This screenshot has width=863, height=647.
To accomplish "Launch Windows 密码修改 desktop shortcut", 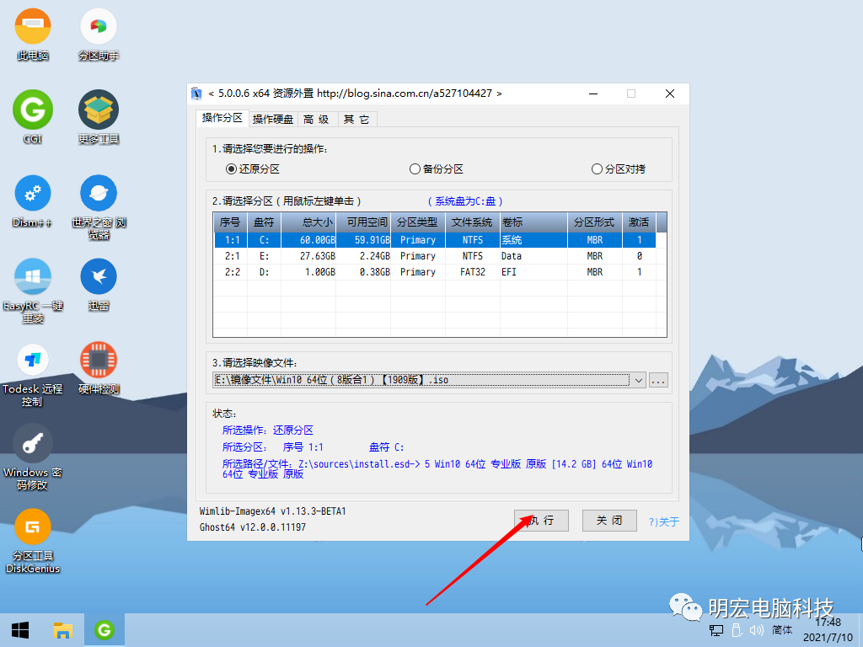I will click(33, 457).
